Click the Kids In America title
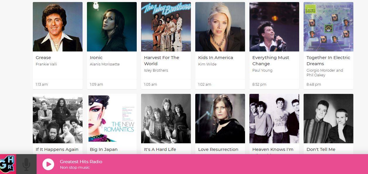Viewport: 368px width, 174px height. tap(215, 58)
